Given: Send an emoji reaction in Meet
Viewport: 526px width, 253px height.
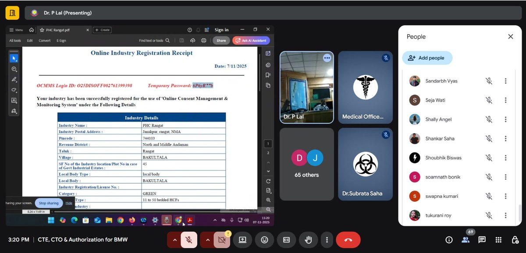Looking at the screenshot, I should (264, 239).
